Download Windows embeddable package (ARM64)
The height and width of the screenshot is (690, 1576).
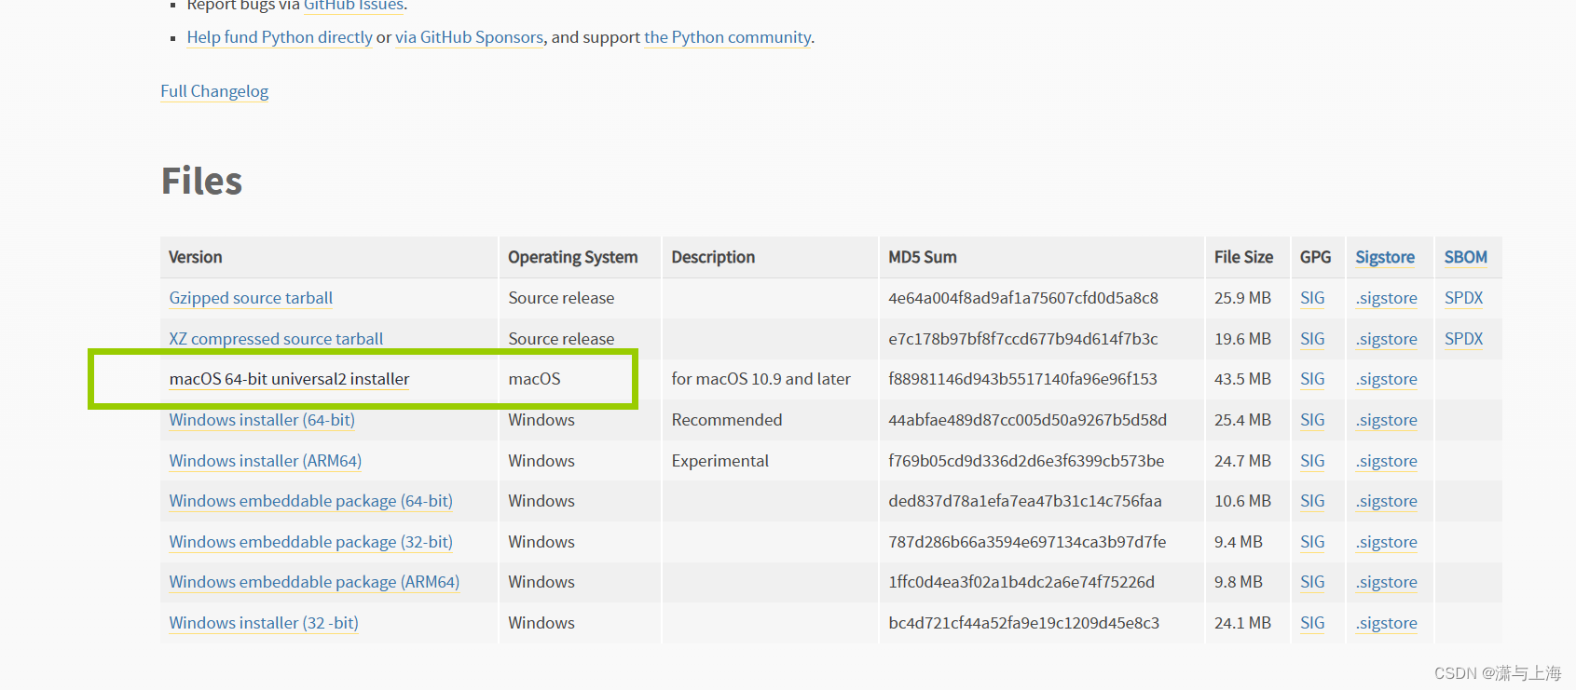click(x=314, y=582)
